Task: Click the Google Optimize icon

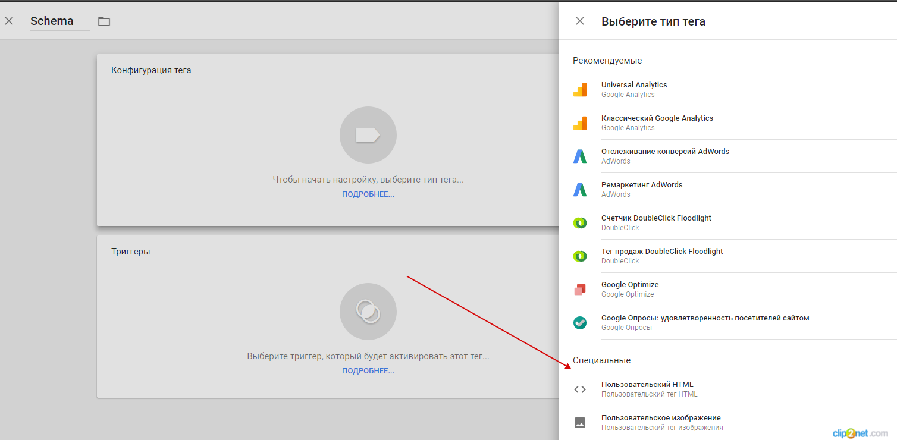Action: pos(580,290)
